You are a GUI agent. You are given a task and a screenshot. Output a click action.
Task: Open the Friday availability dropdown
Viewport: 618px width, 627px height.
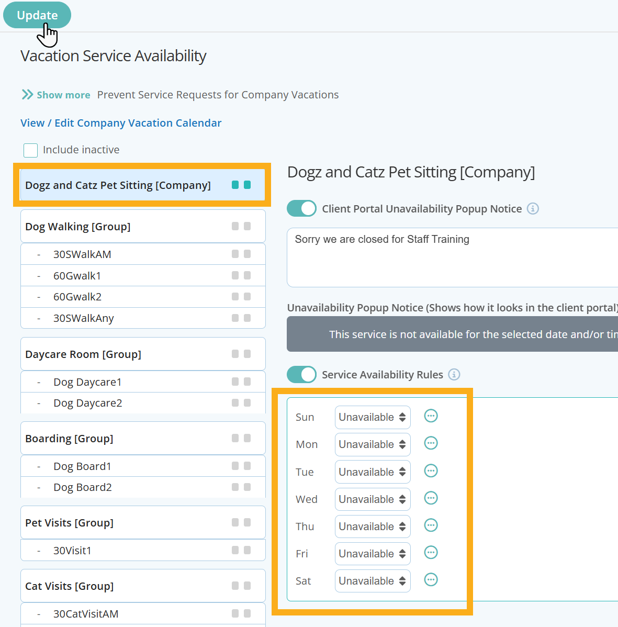[372, 553]
